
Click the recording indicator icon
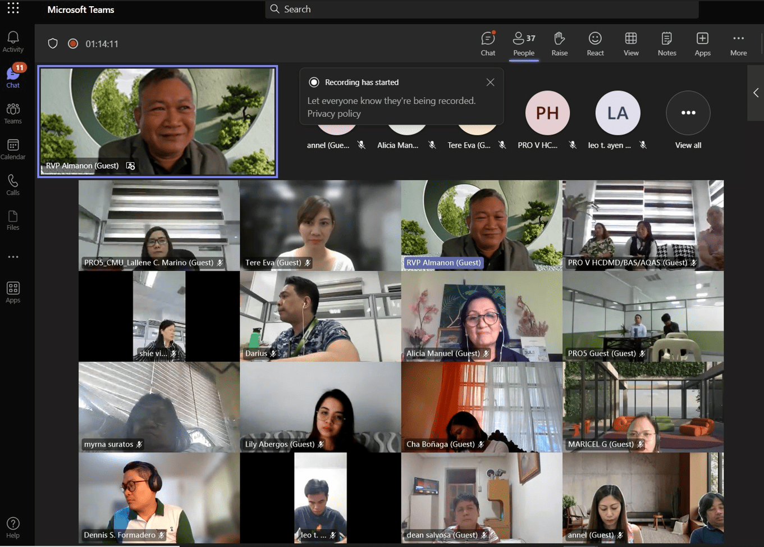pyautogui.click(x=73, y=44)
